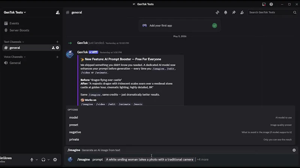Image resolution: width=300 pixels, height=168 pixels.
Task: Click the controller icon on app card
Action: (144, 25)
